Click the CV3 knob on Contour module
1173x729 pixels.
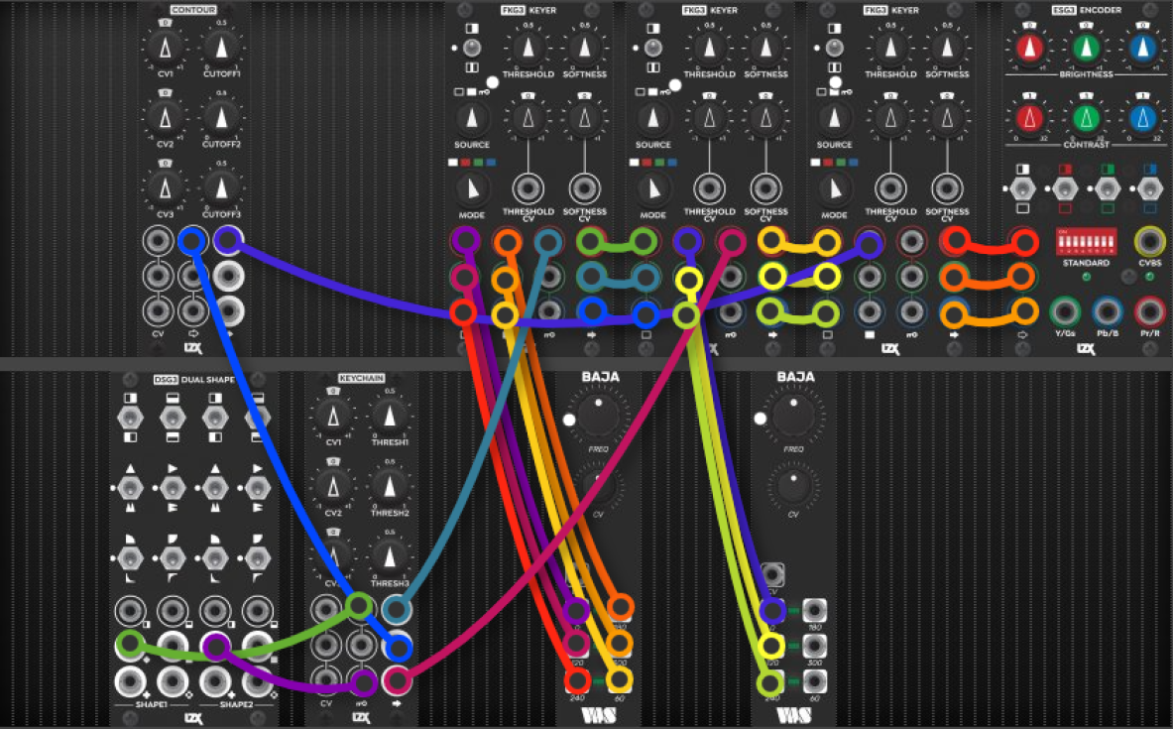[x=166, y=187]
